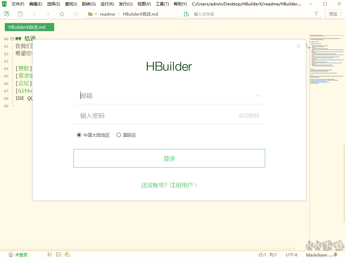The image size is (345, 258).
Task: Select the HBuilderX自述.md editor tab
Action: 29,27
